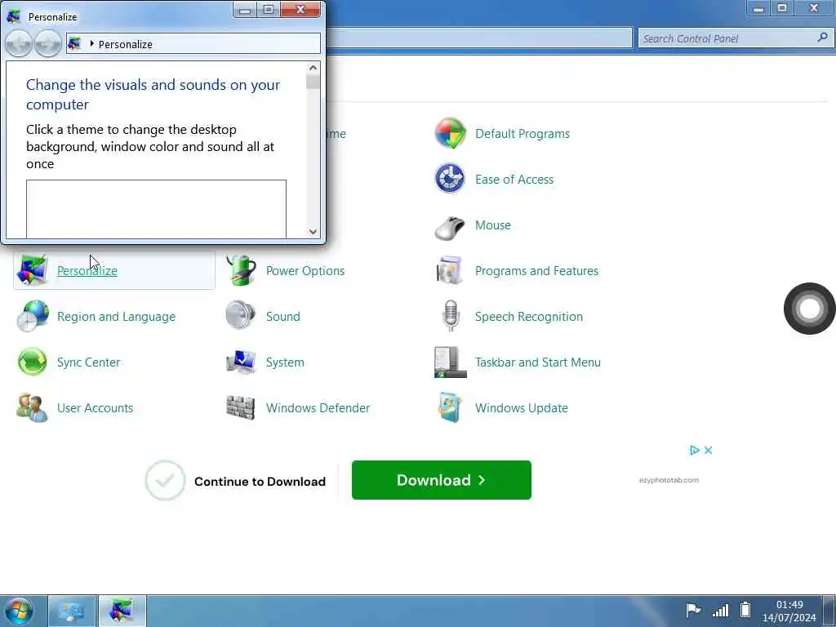Open the Sync Center green icon
The image size is (836, 627).
(32, 362)
